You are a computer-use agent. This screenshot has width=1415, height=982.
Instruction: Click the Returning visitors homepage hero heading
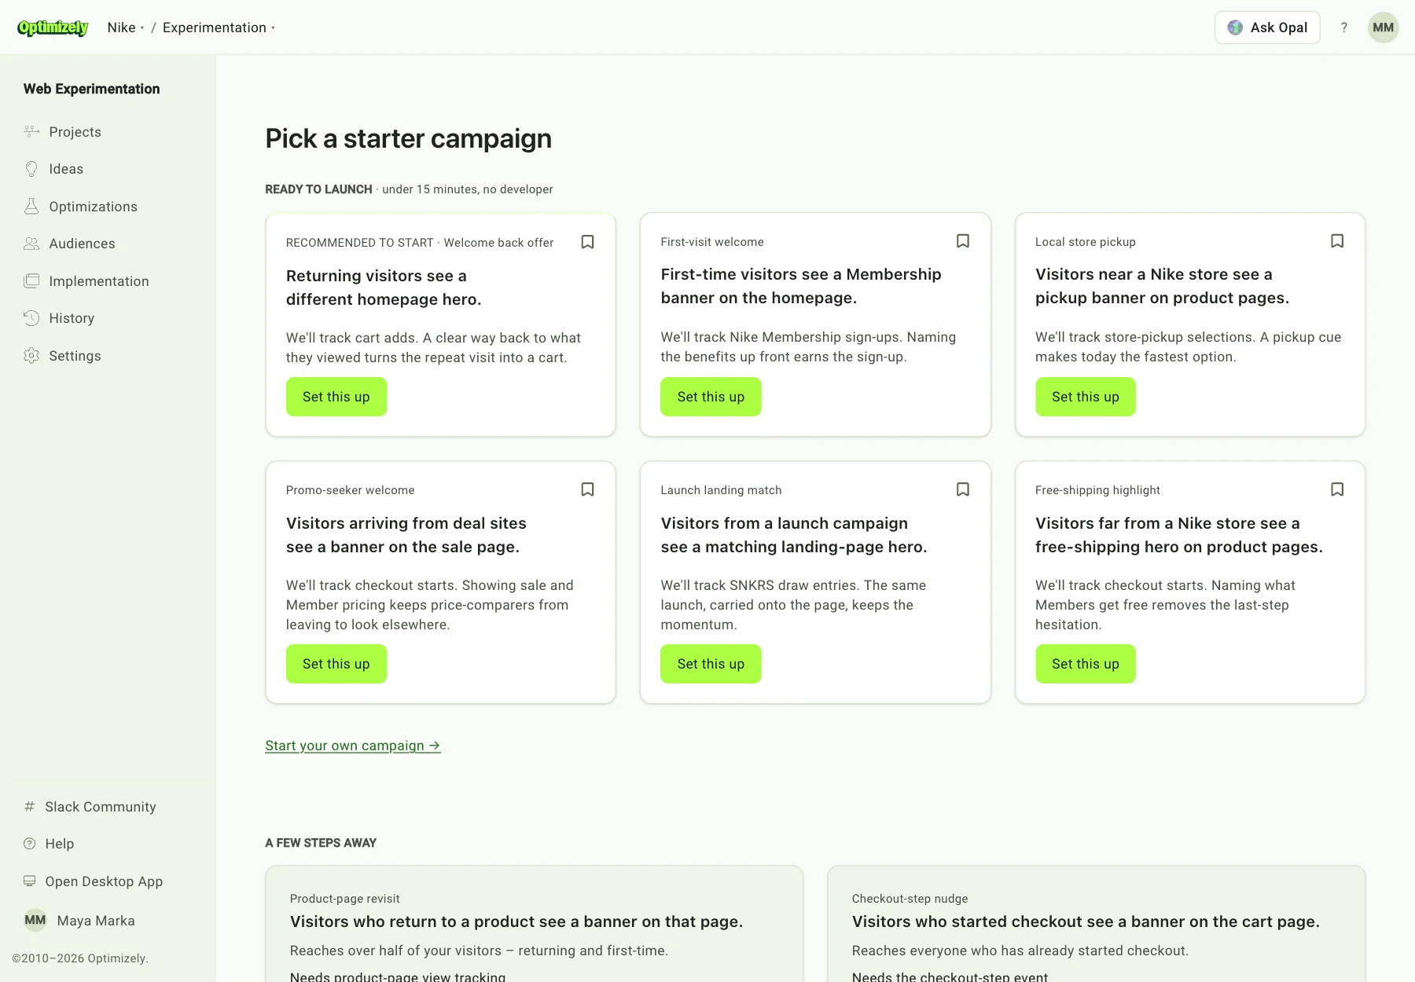(384, 288)
